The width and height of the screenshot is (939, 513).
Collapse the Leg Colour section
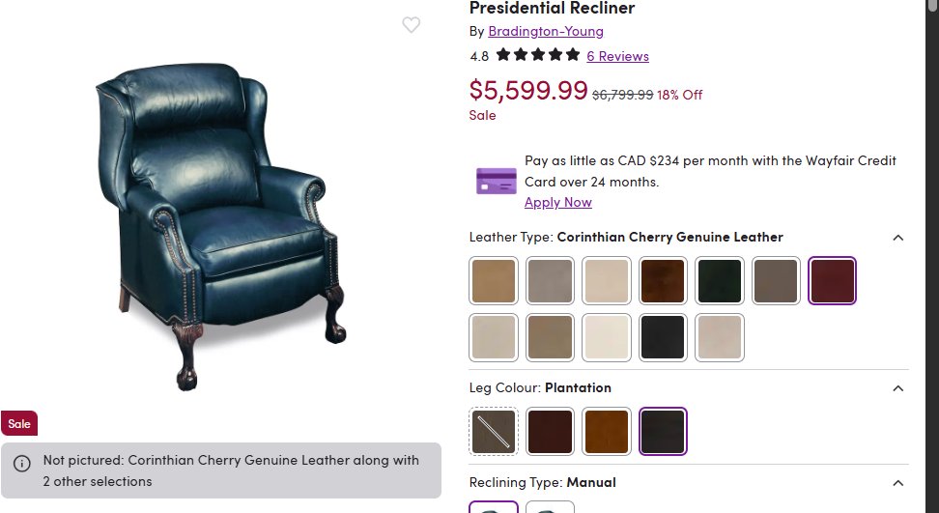[897, 388]
